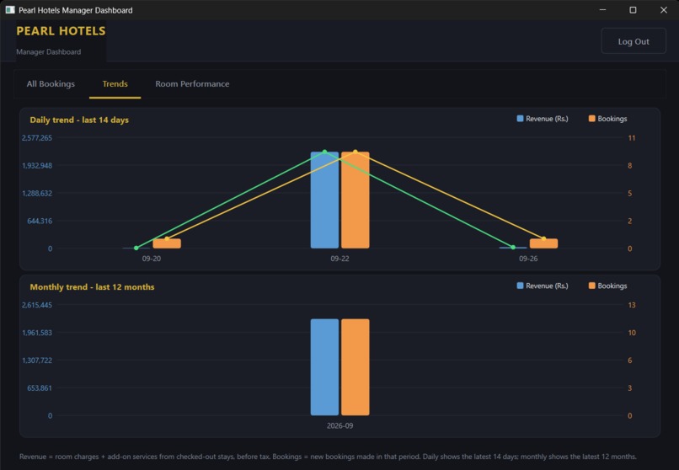679x470 pixels.
Task: Switch to the All Bookings tab
Action: tap(51, 84)
